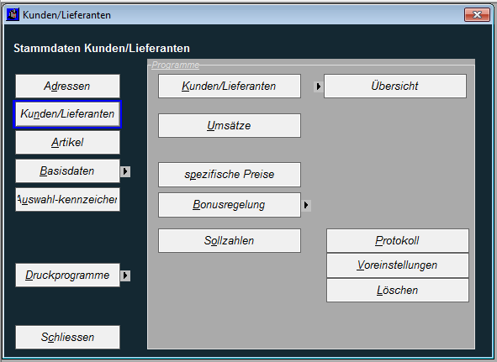The image size is (497, 362).
Task: Open Kunden/Lieferanten in Programme panel
Action: click(x=230, y=87)
